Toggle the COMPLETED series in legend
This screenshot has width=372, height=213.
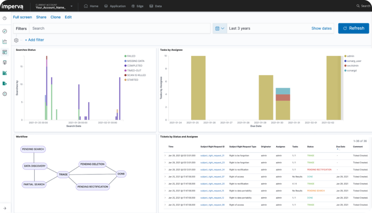pyautogui.click(x=134, y=66)
